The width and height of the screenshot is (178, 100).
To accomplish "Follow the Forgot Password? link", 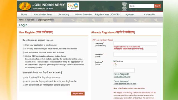I will [121, 74].
